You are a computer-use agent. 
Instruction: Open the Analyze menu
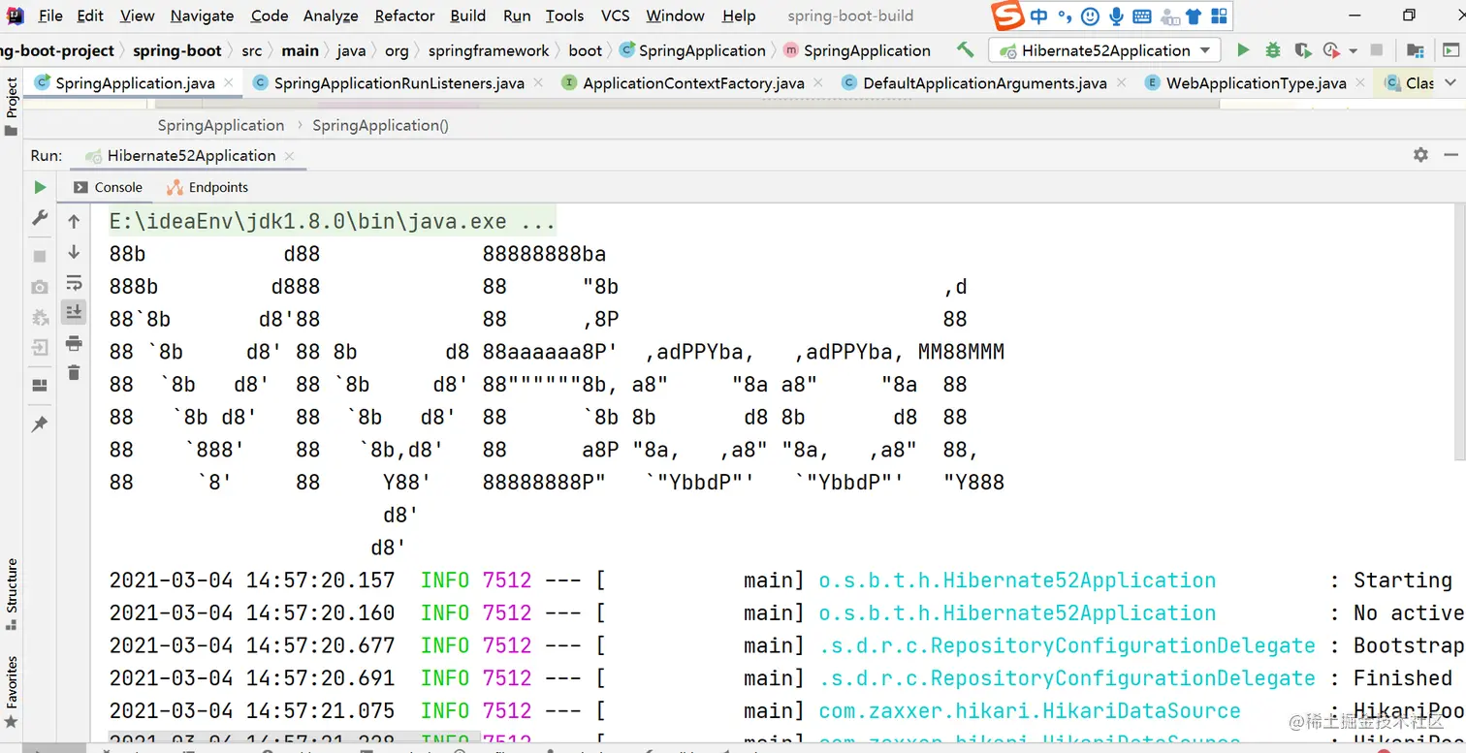pyautogui.click(x=331, y=16)
